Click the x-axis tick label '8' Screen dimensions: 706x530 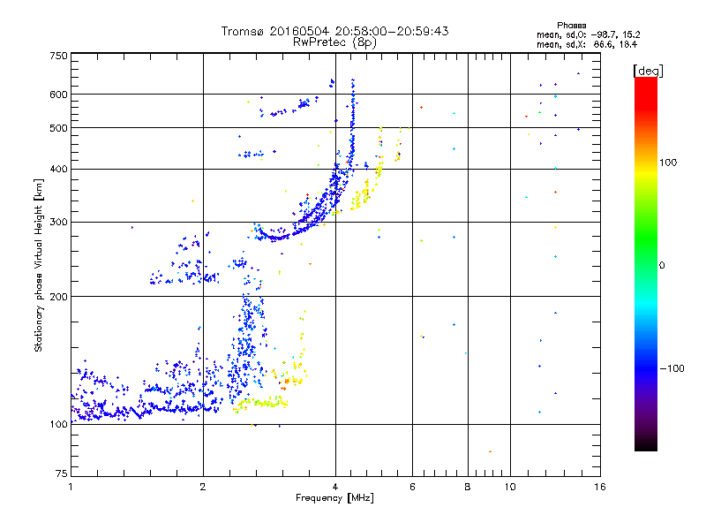[468, 487]
